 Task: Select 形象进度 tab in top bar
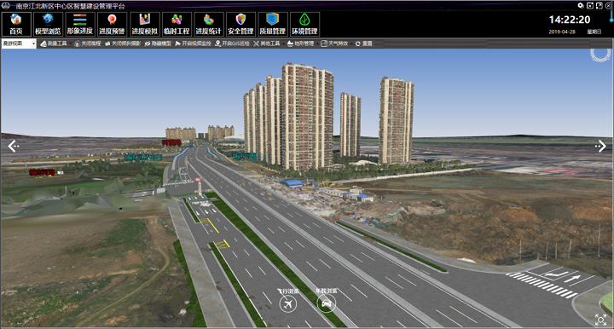coord(80,24)
